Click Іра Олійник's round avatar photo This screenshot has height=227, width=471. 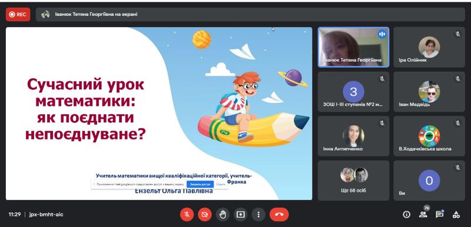pyautogui.click(x=429, y=47)
